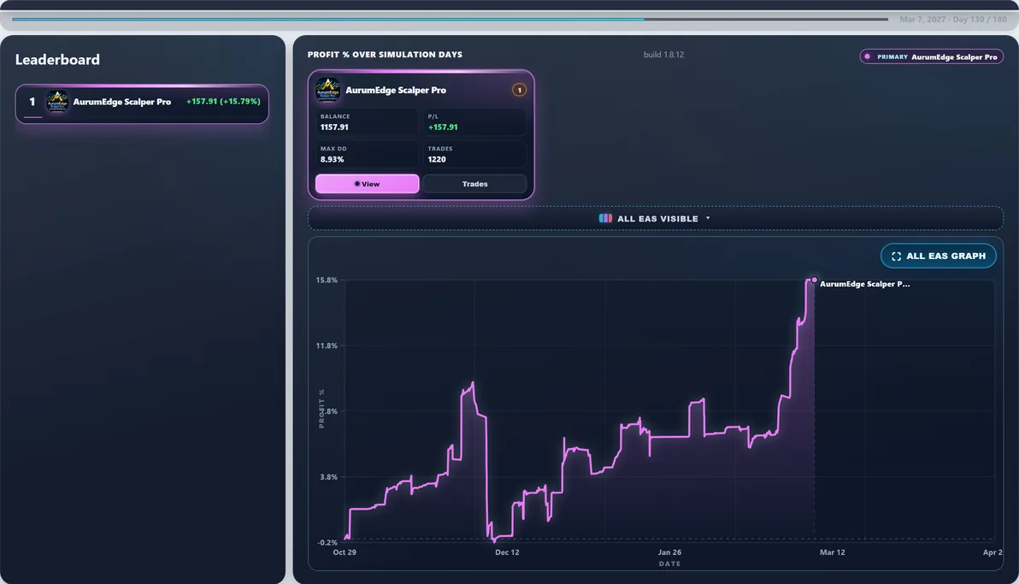Viewport: 1019px width, 584px height.
Task: Click the build 1.8.12 label
Action: point(663,55)
